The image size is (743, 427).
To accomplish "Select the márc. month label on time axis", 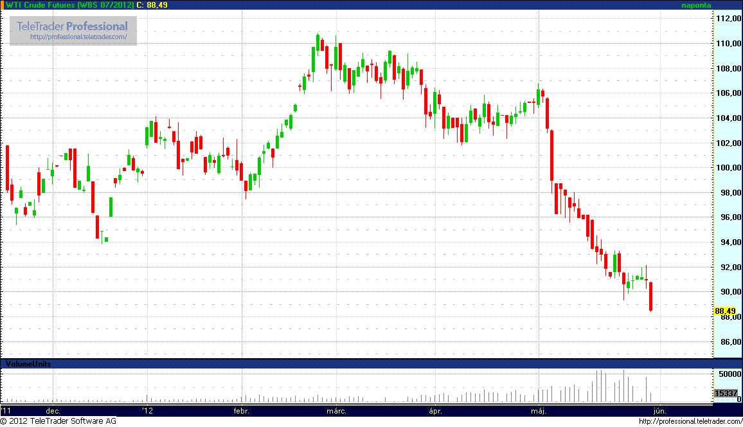I will 336,411.
